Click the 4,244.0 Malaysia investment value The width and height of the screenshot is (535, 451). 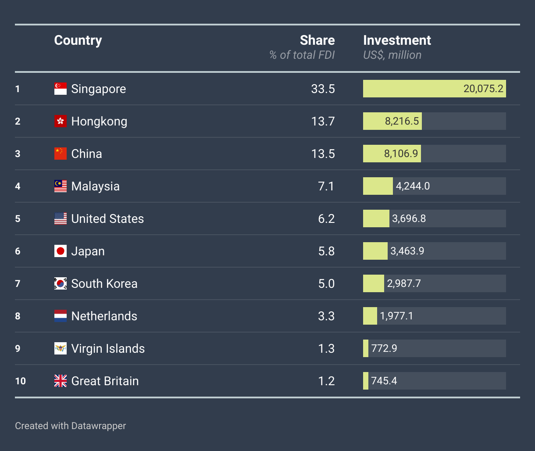pyautogui.click(x=413, y=186)
